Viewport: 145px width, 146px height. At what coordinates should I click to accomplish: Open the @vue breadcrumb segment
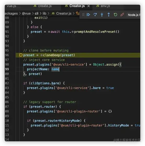coord(26,14)
